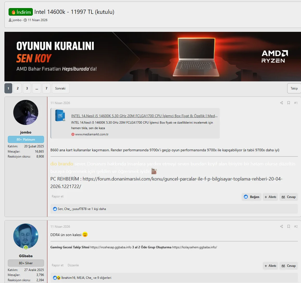Click the Sonraki next-page button

(60, 88)
